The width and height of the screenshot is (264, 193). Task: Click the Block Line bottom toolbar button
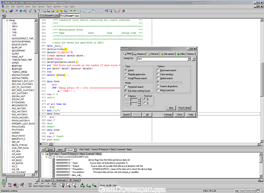point(54,185)
